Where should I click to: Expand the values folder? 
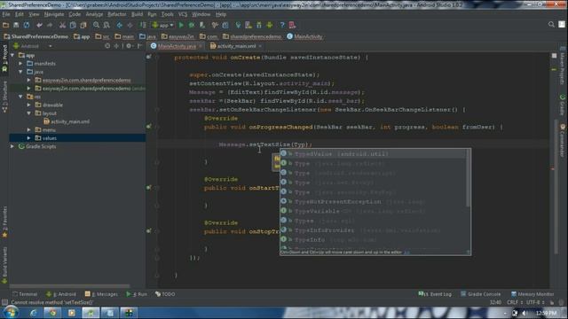pos(29,138)
